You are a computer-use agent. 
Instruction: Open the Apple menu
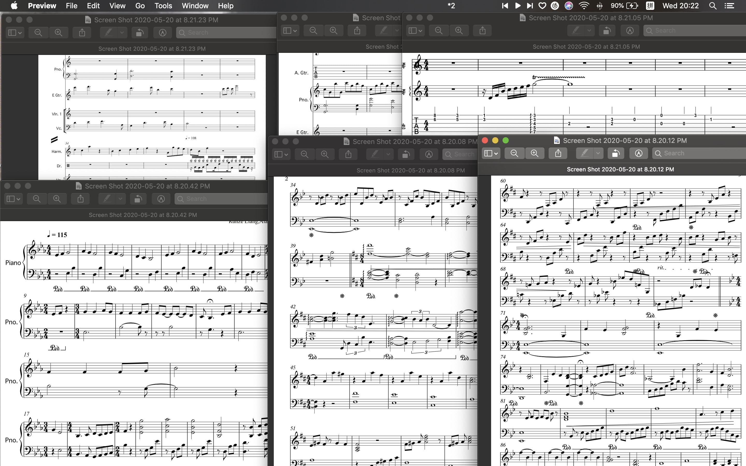tap(14, 5)
